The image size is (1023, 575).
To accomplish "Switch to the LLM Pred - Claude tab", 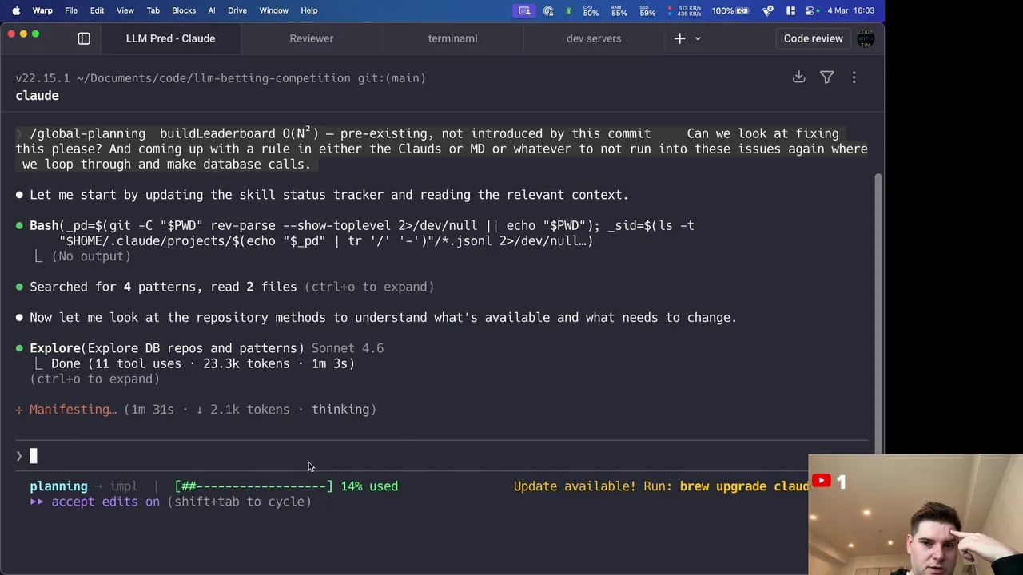I will pos(170,38).
